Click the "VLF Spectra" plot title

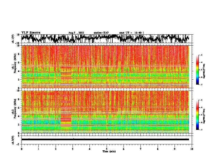(31, 33)
